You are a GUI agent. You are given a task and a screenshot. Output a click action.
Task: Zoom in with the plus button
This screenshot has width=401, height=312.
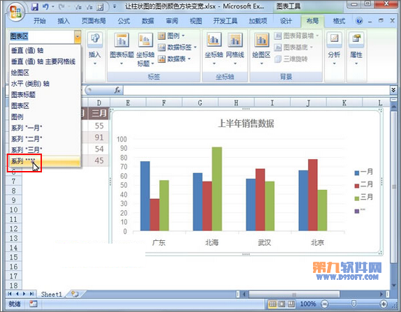point(384,304)
